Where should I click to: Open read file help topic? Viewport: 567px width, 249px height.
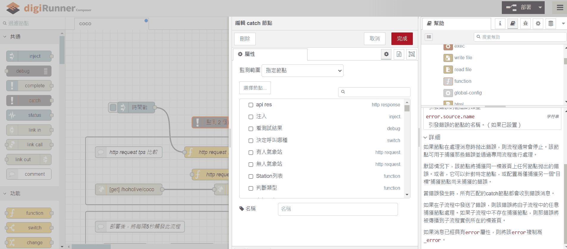pyautogui.click(x=463, y=69)
